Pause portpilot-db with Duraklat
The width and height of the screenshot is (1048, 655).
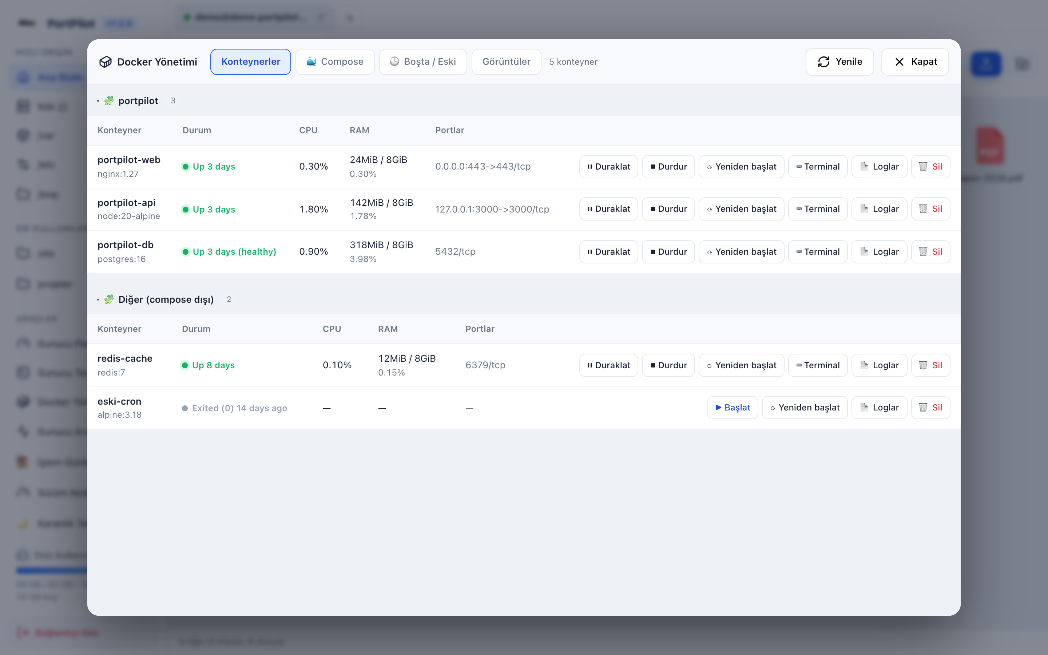(x=608, y=252)
